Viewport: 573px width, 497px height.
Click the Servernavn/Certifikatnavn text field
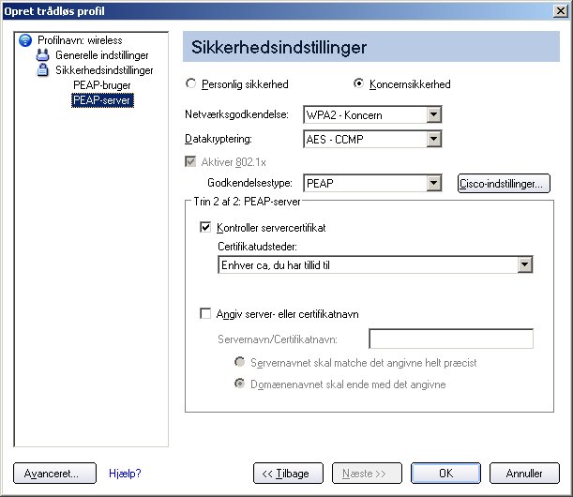(x=451, y=339)
